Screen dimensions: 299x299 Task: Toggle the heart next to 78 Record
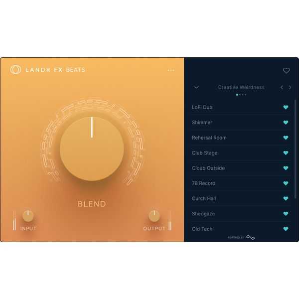point(286,183)
